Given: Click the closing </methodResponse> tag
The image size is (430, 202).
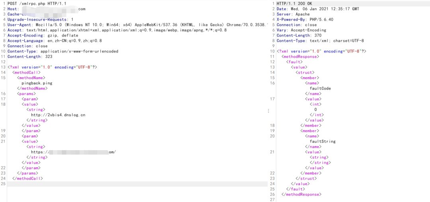Looking at the screenshot, I should (301, 194).
